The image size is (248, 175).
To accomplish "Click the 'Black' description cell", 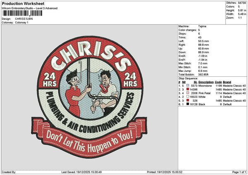I will point(202,104).
